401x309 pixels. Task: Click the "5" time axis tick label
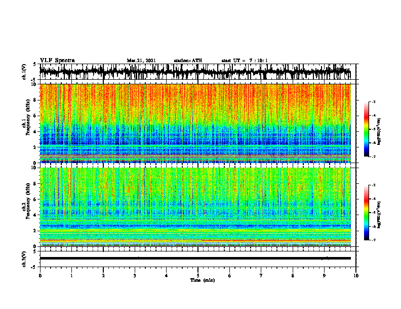tap(198, 276)
